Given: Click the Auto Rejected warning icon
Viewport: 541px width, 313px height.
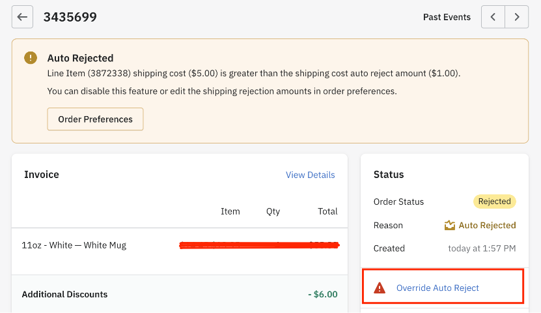Looking at the screenshot, I should (31, 57).
